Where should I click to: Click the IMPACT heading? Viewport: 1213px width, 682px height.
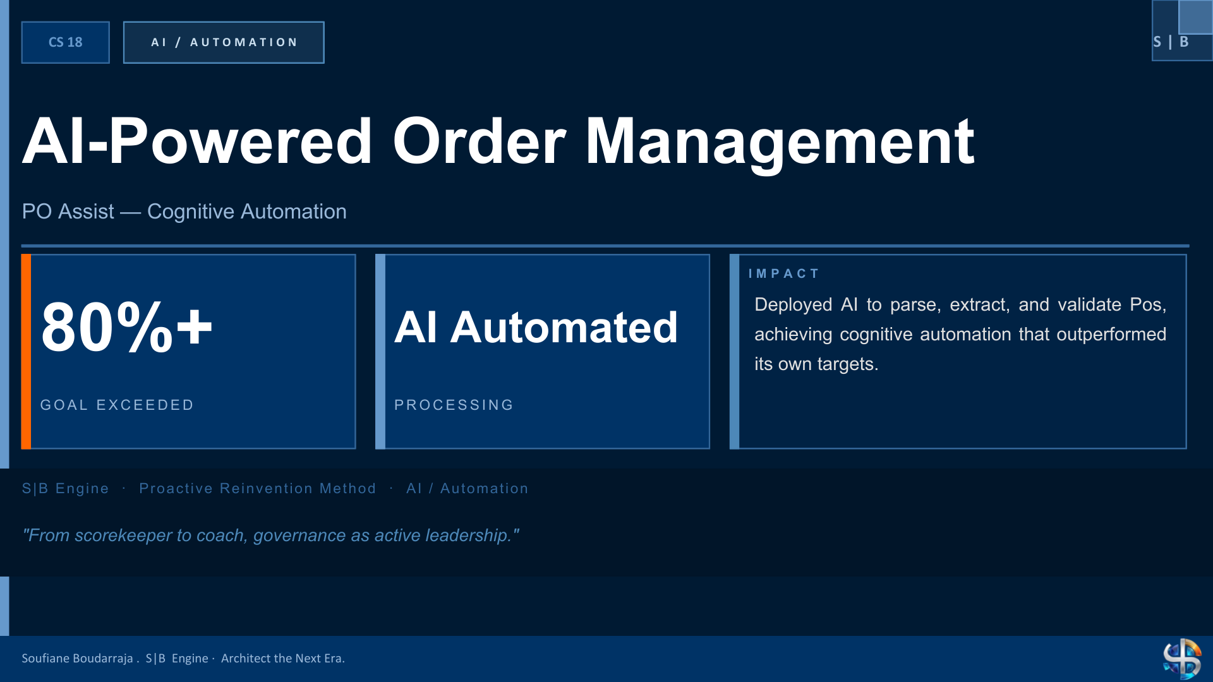[x=783, y=273]
